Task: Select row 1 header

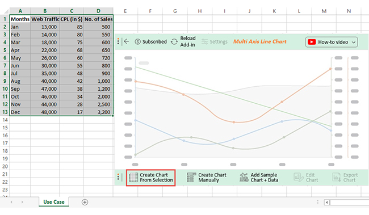Action: click(x=5, y=19)
